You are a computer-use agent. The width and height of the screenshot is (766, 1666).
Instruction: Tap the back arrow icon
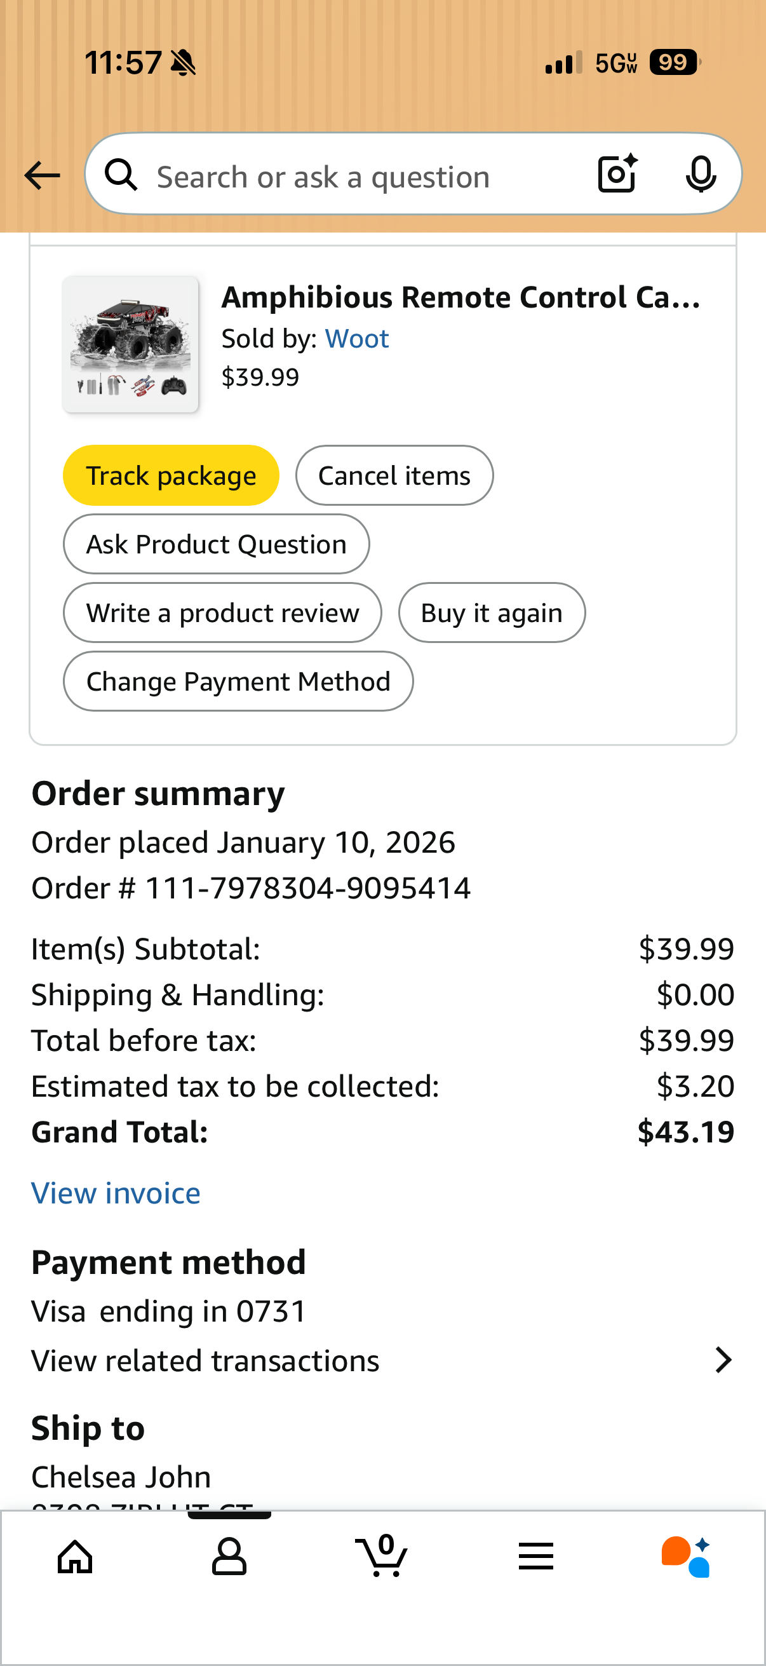tap(42, 175)
